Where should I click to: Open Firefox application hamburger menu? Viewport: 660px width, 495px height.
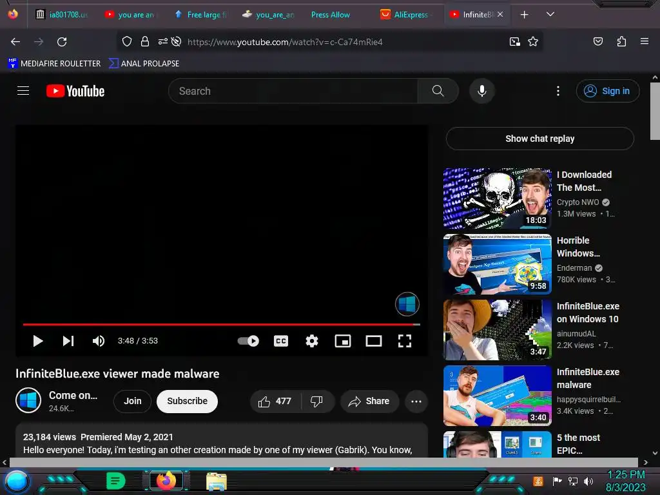pos(644,41)
